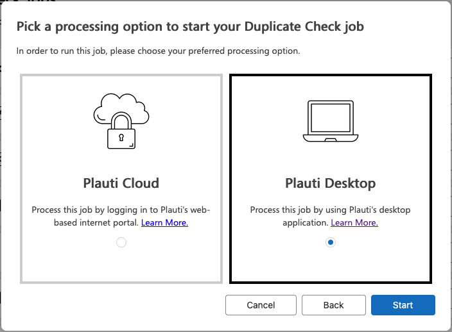This screenshot has width=452, height=332.
Task: Open Learn More link for Plauti Desktop
Action: pyautogui.click(x=354, y=222)
